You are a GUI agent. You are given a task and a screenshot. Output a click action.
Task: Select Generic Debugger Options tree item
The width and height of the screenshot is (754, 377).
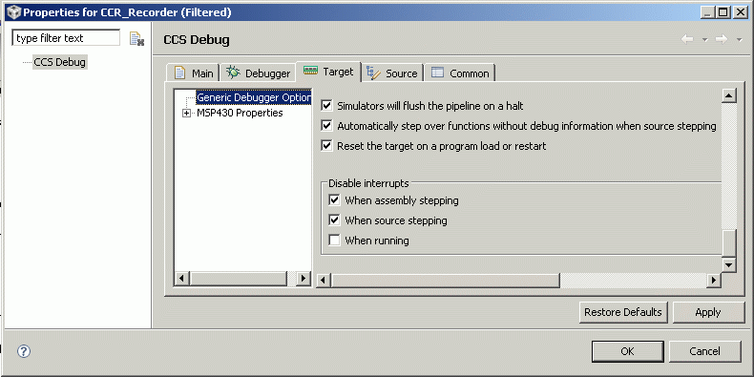pyautogui.click(x=254, y=97)
